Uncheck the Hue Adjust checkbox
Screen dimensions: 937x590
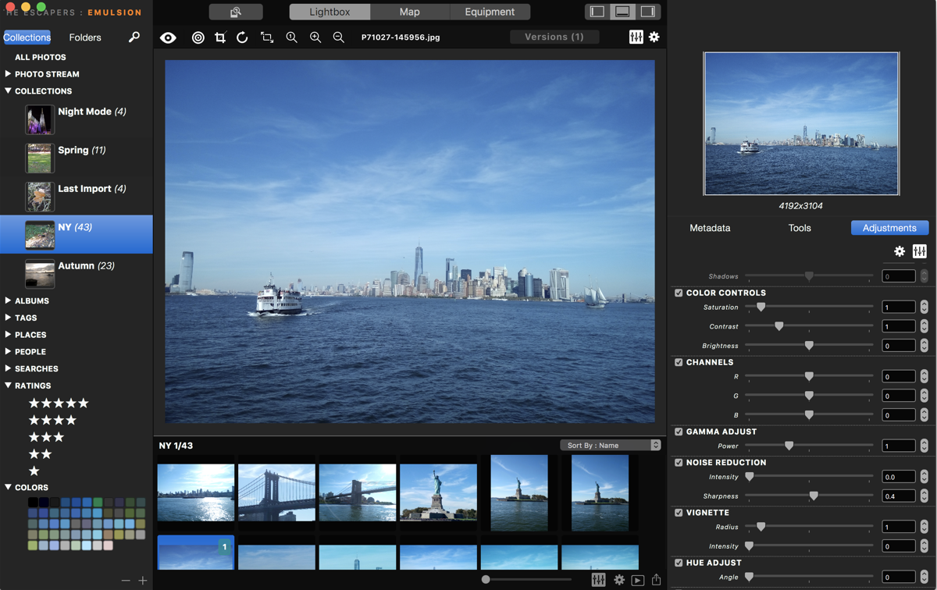pos(679,563)
